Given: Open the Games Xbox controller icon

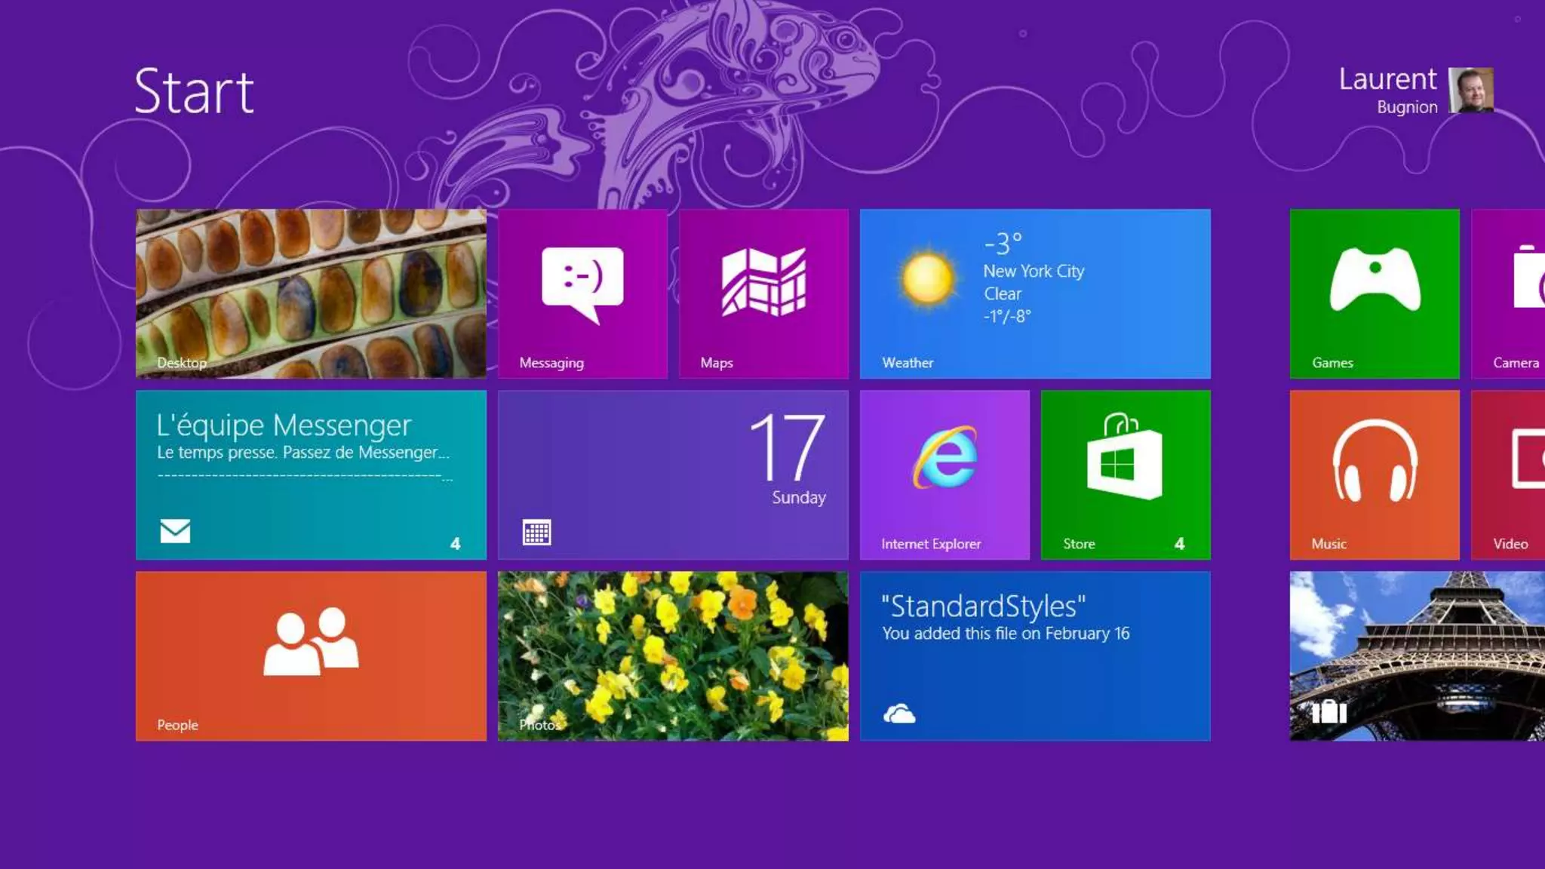Looking at the screenshot, I should pyautogui.click(x=1375, y=280).
